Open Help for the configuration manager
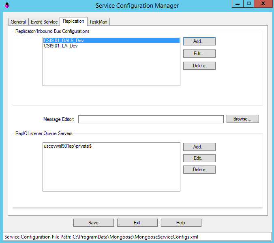The height and width of the screenshot is (243, 274). pos(181,223)
